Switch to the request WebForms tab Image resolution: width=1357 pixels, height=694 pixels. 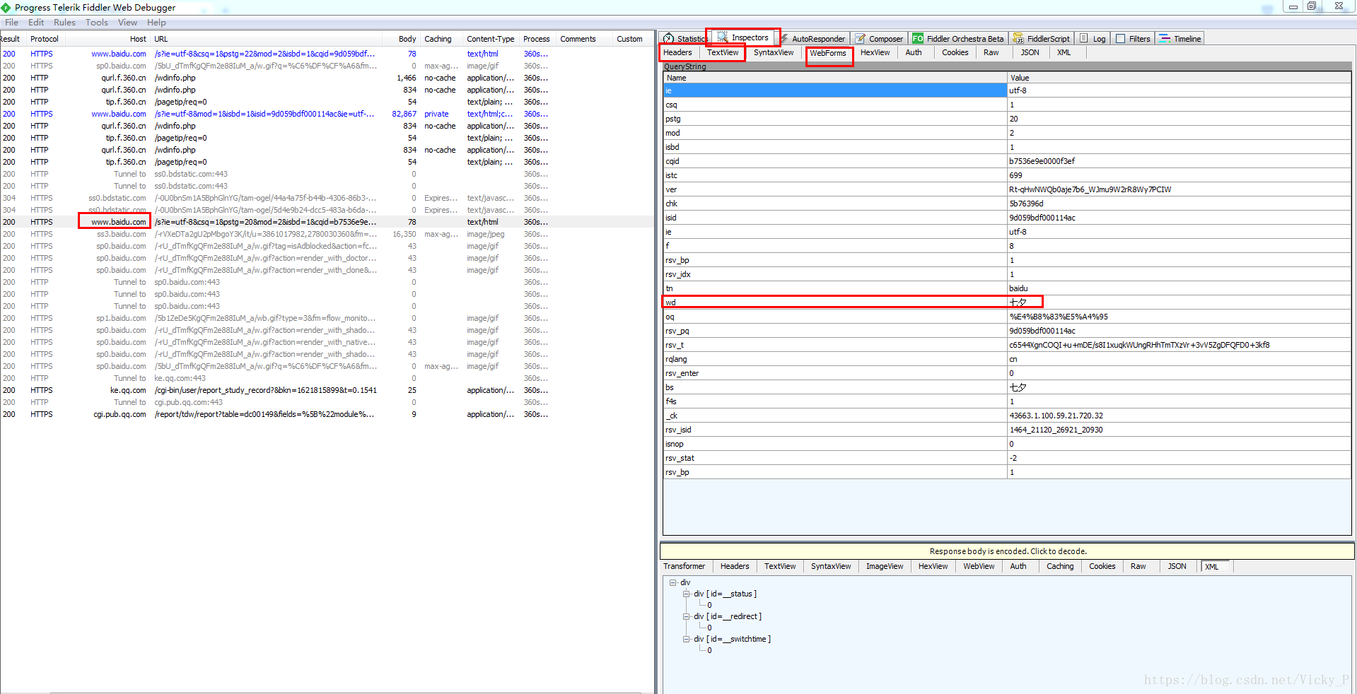(828, 53)
